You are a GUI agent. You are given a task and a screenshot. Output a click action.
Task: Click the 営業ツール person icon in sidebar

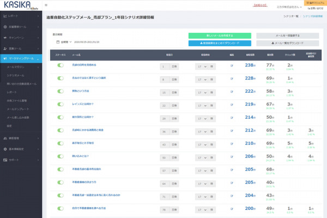click(4, 48)
